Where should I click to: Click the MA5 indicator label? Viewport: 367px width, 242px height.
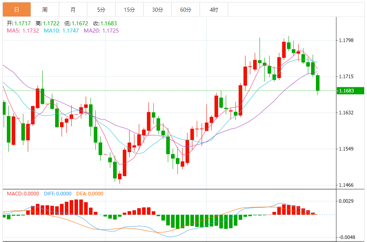(x=23, y=31)
